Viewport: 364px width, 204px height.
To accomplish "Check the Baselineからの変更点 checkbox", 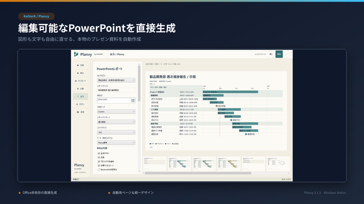I will click(x=99, y=170).
